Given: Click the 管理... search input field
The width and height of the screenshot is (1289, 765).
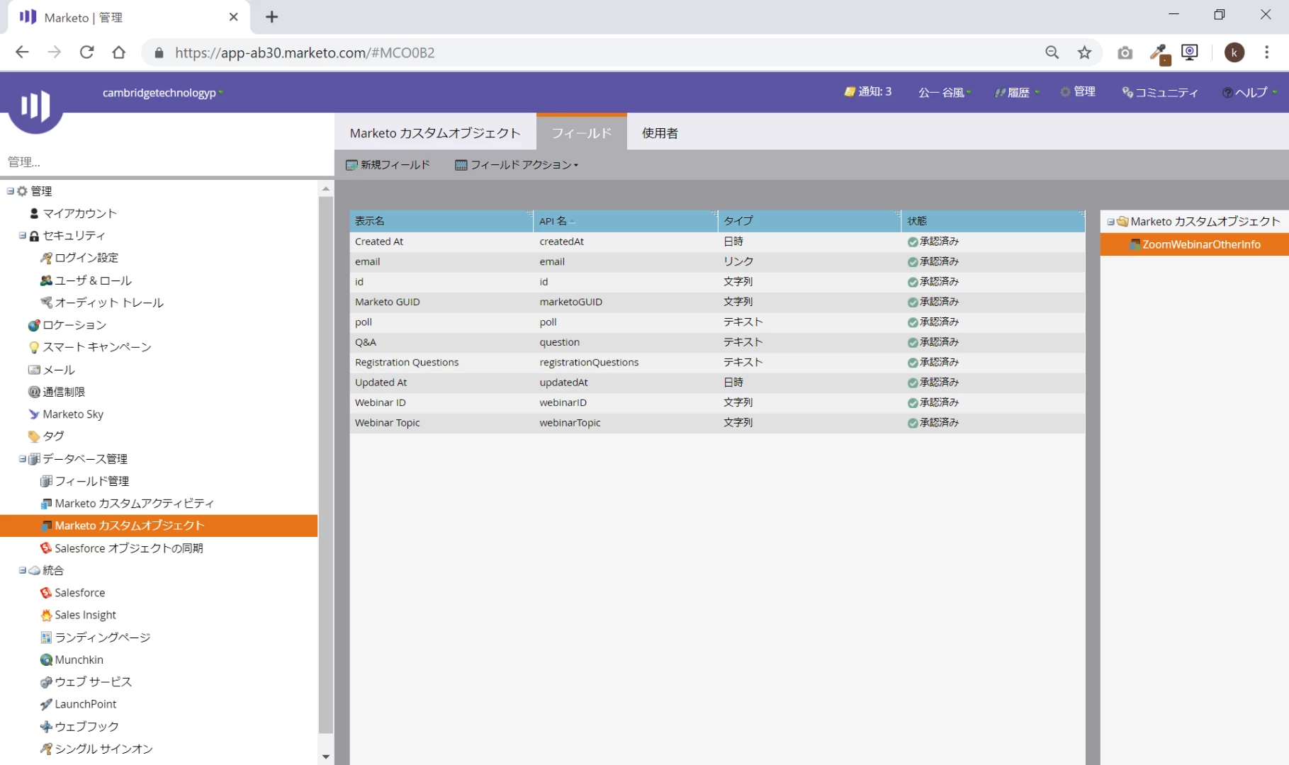Looking at the screenshot, I should [167, 162].
